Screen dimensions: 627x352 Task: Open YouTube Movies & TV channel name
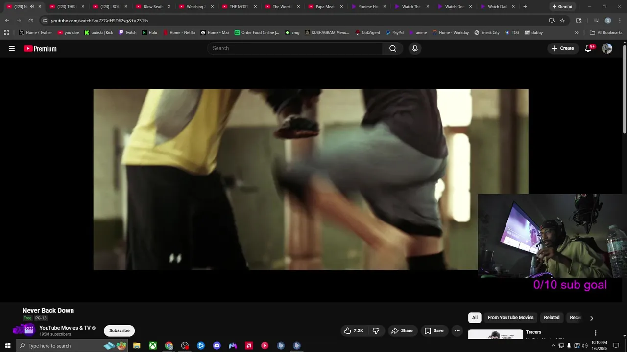[x=65, y=328]
